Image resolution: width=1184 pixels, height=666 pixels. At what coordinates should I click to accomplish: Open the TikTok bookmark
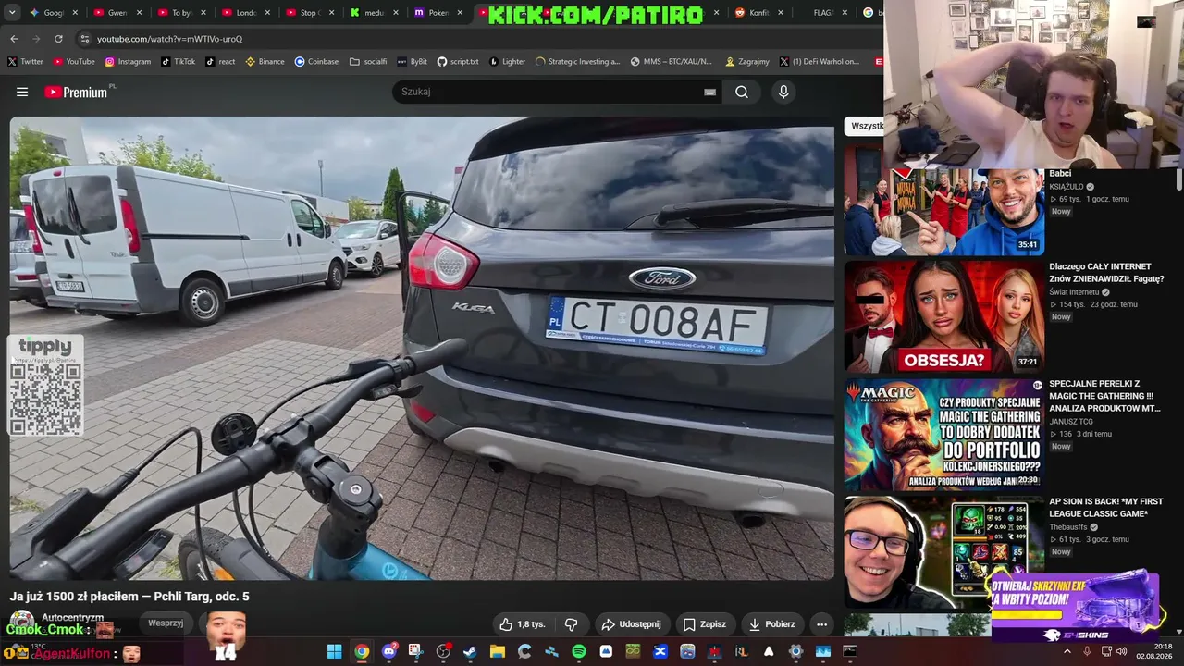pos(178,62)
